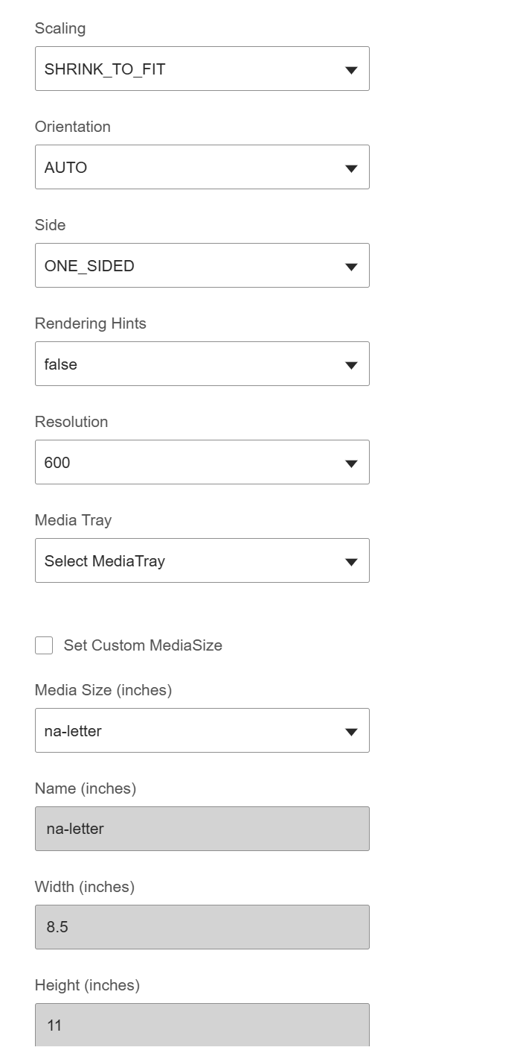Click the arrow icon in Media Tray field
This screenshot has width=520, height=1056.
(352, 562)
